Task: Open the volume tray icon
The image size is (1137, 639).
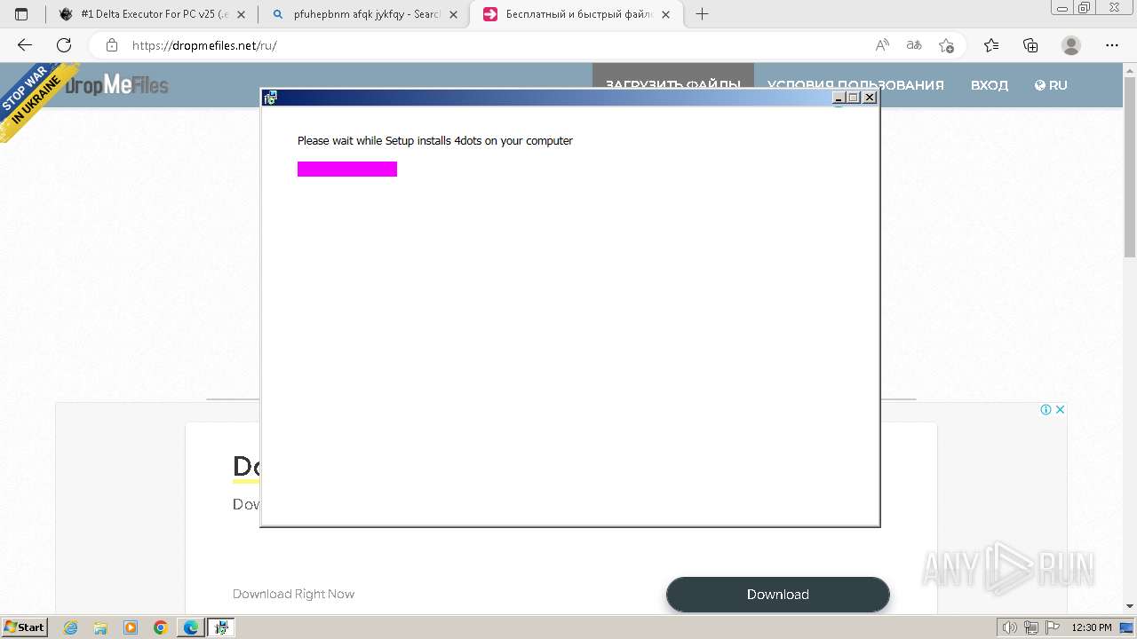Action: pyautogui.click(x=1009, y=627)
